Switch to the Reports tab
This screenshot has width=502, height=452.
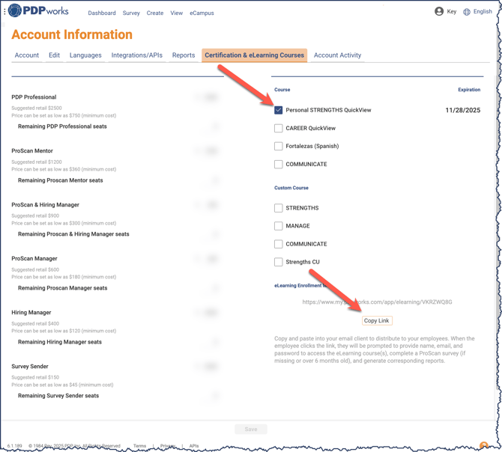click(x=184, y=55)
